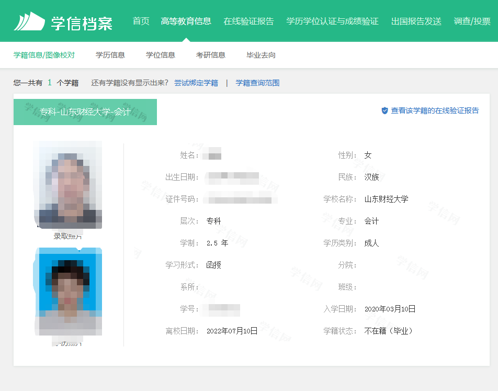
Task: Click the 学籍查询范围 link
Action: (x=257, y=83)
